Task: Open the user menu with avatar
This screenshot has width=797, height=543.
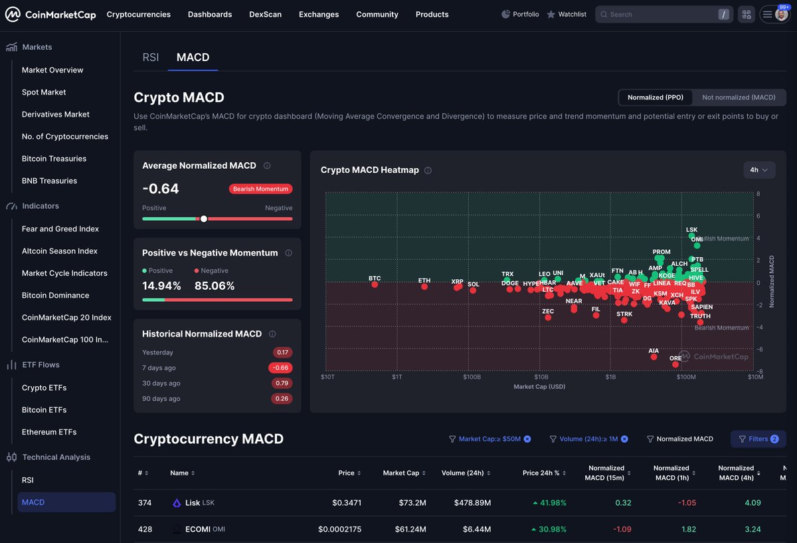Action: point(775,14)
